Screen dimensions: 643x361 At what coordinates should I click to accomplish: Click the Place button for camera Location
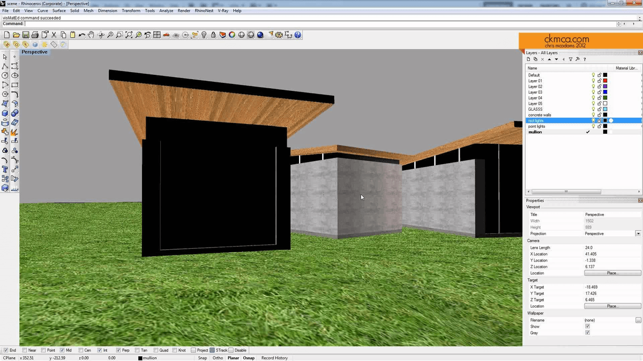coord(611,273)
